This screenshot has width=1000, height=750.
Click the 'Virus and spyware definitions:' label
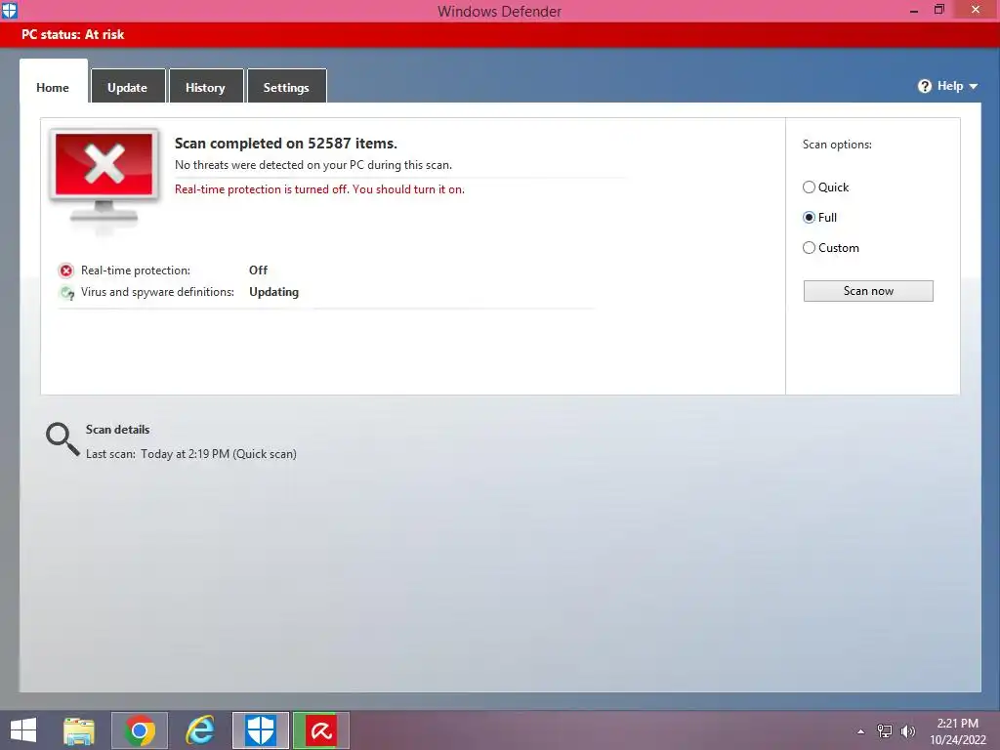[157, 292]
